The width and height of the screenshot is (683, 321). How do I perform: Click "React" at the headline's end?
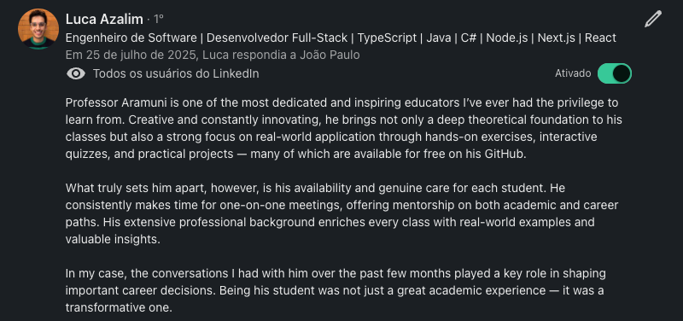pyautogui.click(x=600, y=38)
